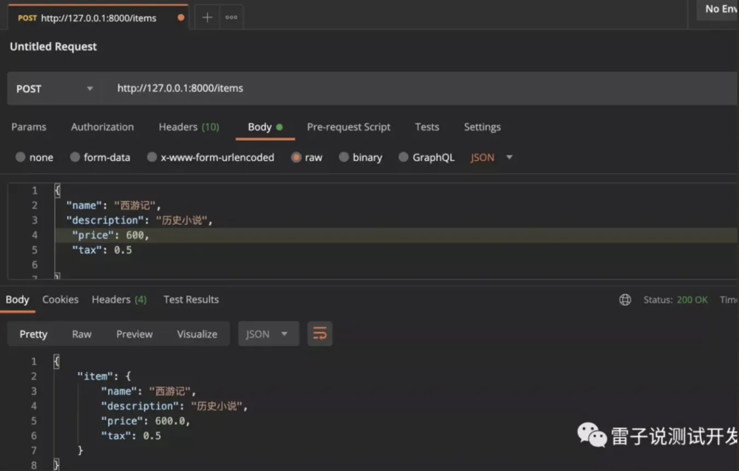Switch to Test Results tab
The width and height of the screenshot is (739, 471).
[191, 300]
